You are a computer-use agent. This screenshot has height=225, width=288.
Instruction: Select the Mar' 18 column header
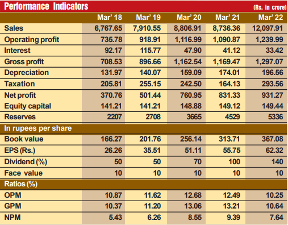110,18
